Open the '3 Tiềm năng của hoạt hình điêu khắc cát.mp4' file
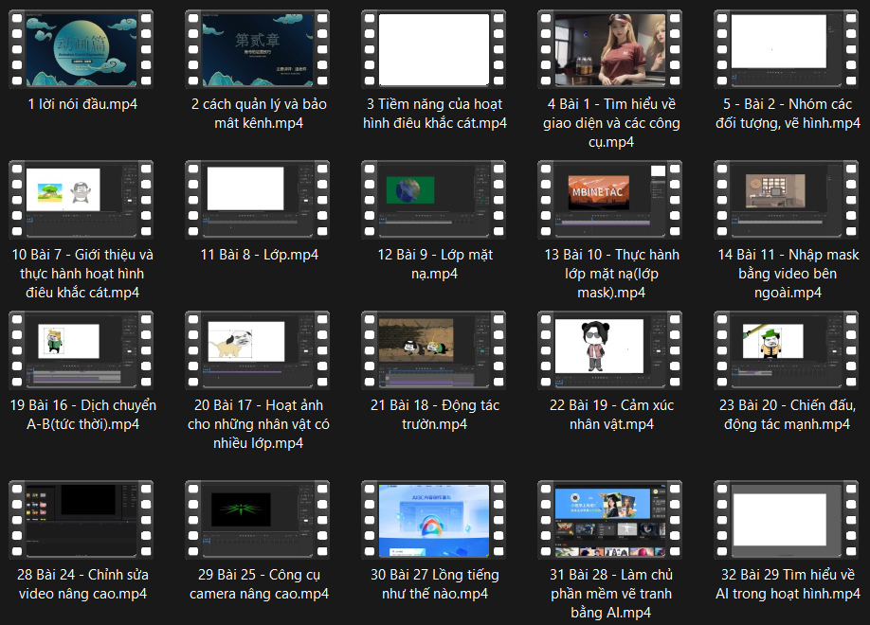The width and height of the screenshot is (870, 625). [434, 49]
